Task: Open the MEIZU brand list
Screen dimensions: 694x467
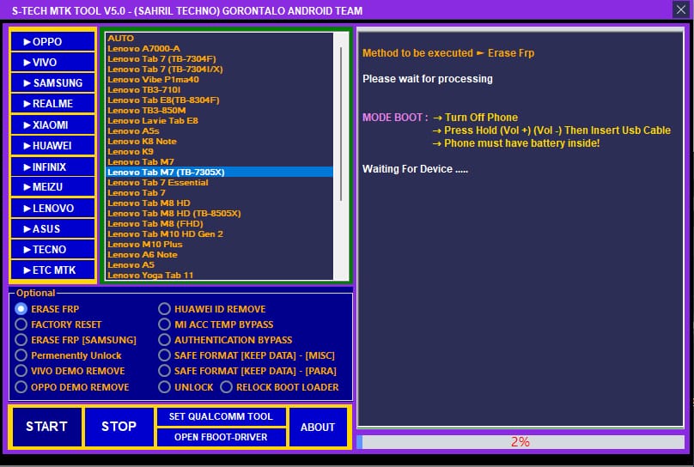Action: click(52, 186)
